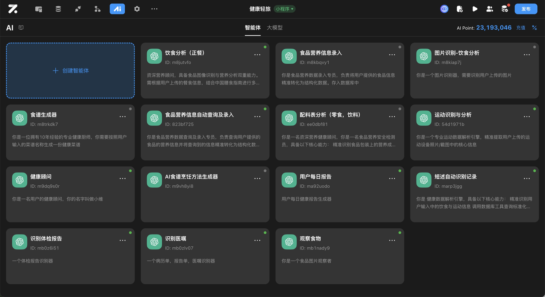Click the percent usage icon
This screenshot has height=297, width=545.
click(x=534, y=28)
